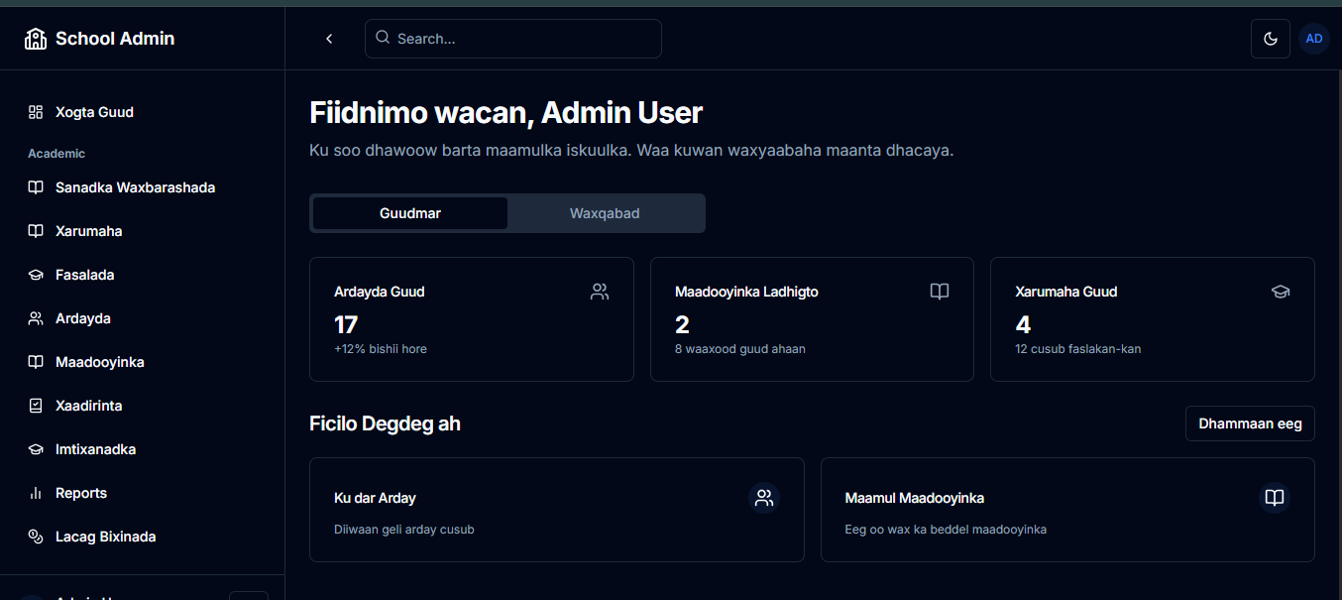Click the Dhammaan eeg button

(x=1250, y=423)
